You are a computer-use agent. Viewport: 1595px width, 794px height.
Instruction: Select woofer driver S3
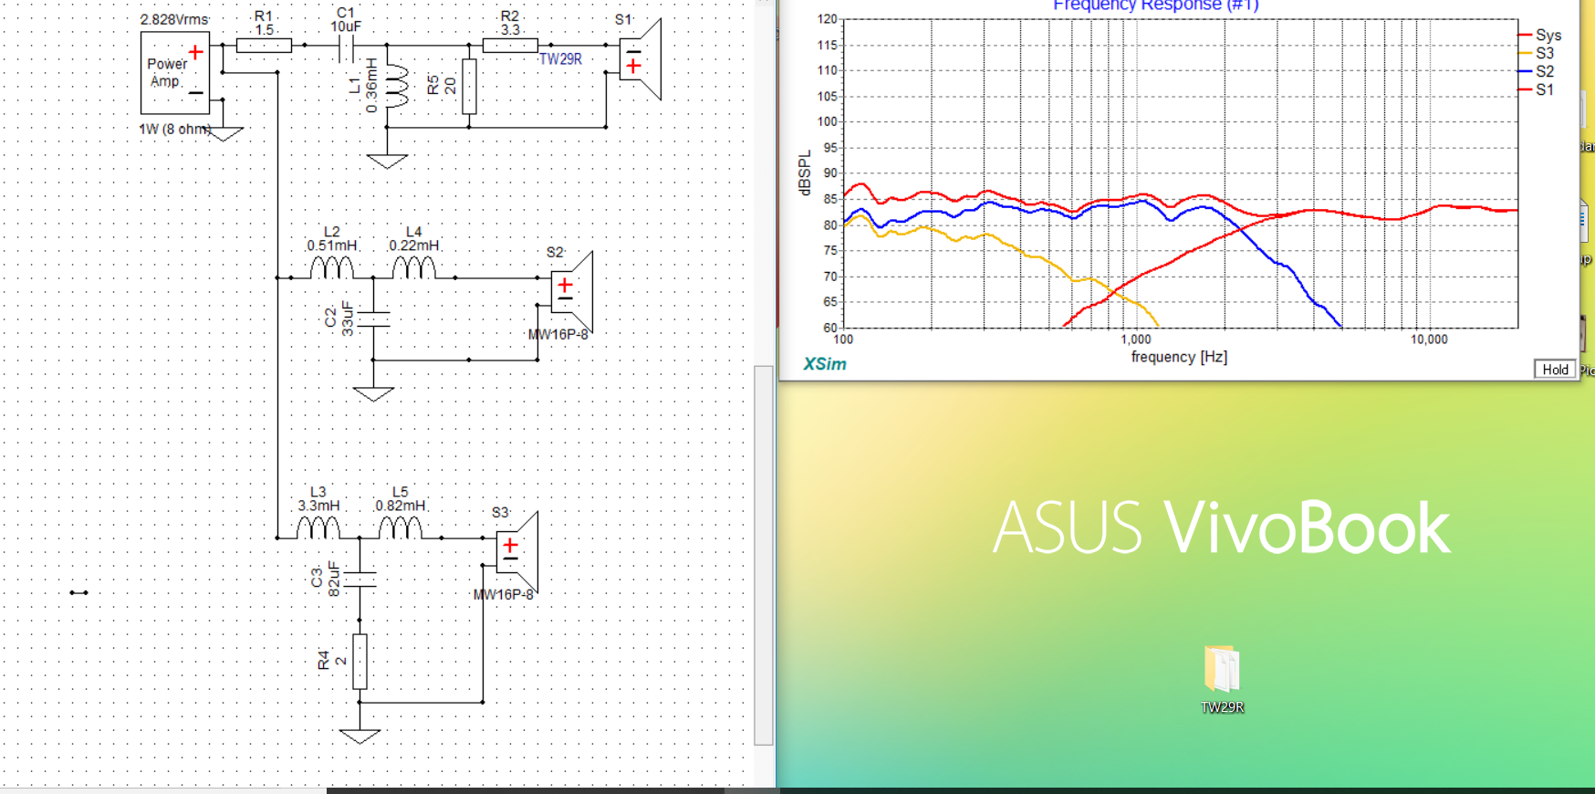(x=517, y=552)
